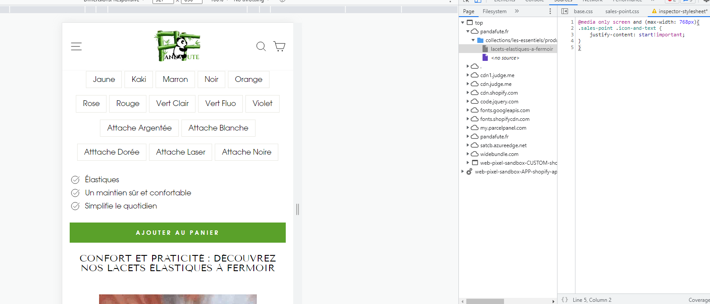Choose the Attache Argentée option
The height and width of the screenshot is (304, 710).
[139, 128]
